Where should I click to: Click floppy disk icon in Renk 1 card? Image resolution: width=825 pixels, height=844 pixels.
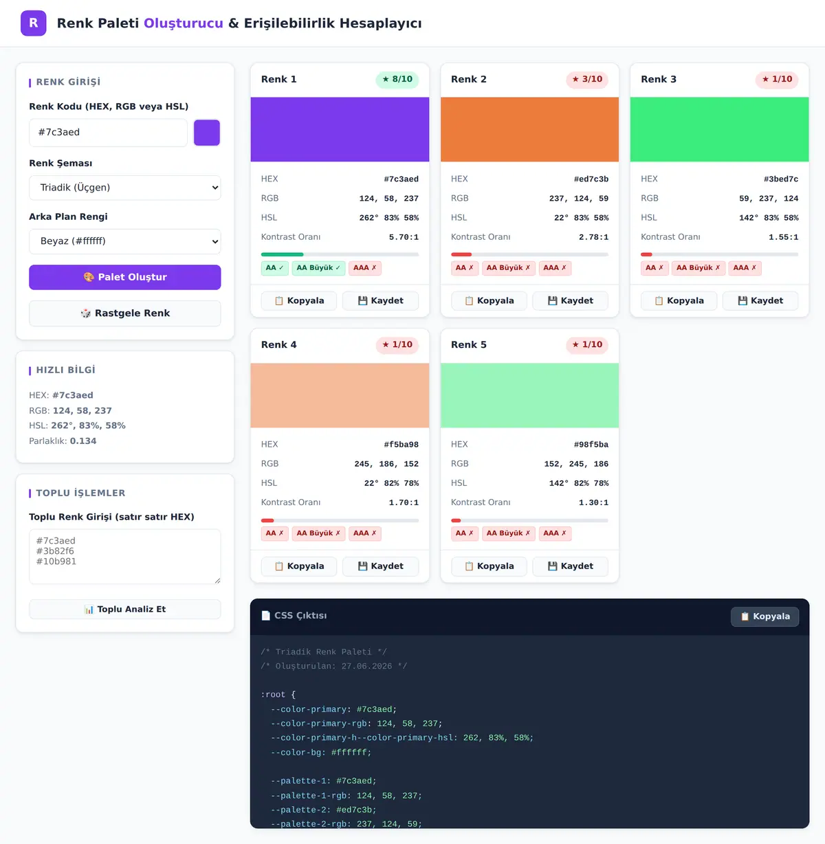point(362,301)
